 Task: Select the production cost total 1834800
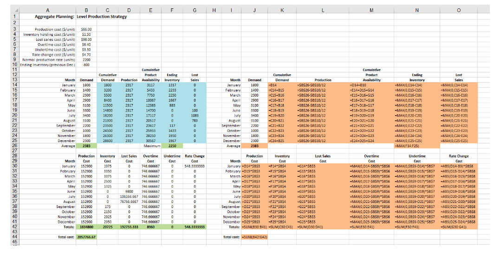86,227
